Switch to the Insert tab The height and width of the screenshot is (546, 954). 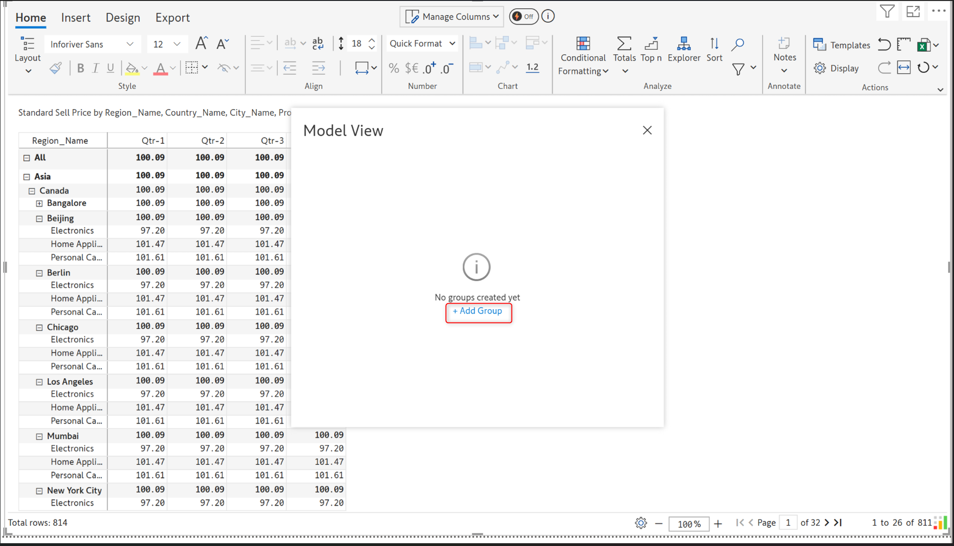coord(76,18)
